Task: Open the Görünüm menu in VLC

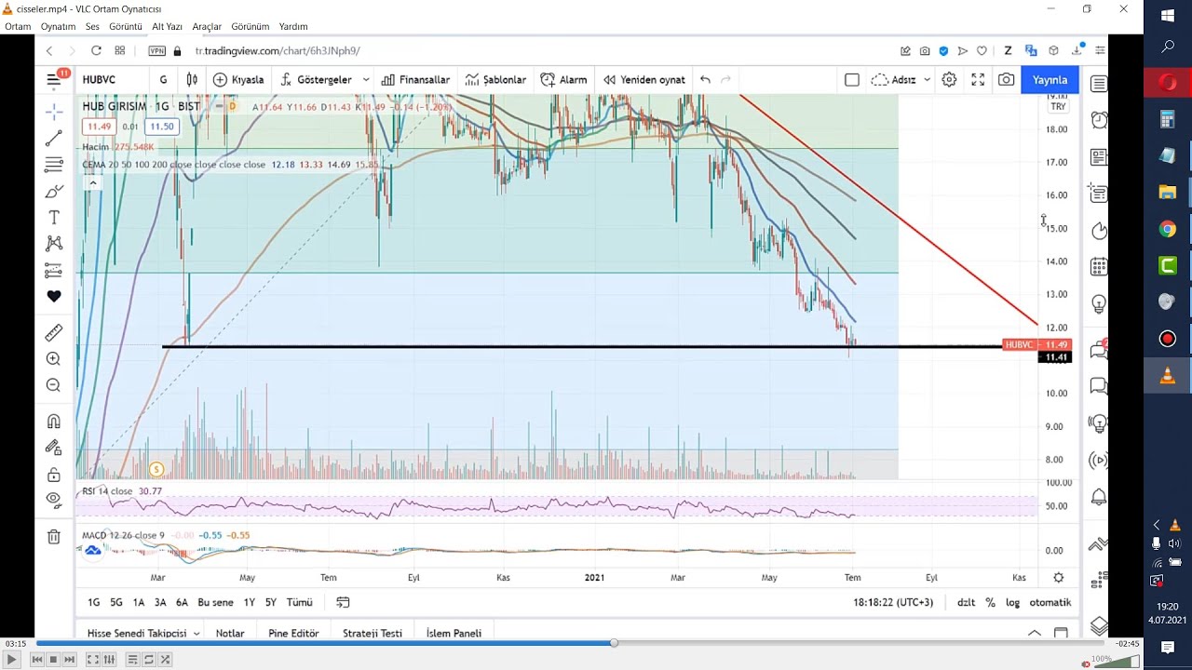Action: pyautogui.click(x=251, y=26)
